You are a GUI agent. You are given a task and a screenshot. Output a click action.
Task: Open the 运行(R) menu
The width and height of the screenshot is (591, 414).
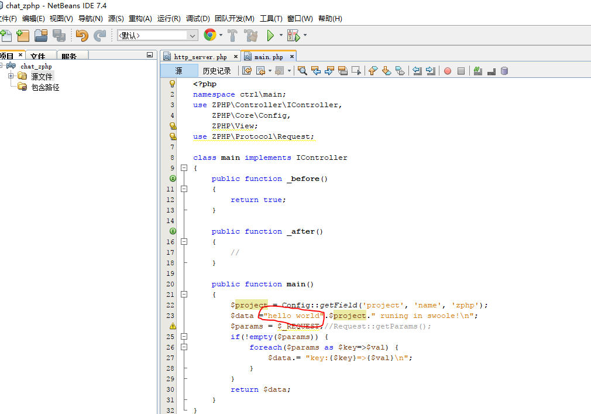(169, 19)
